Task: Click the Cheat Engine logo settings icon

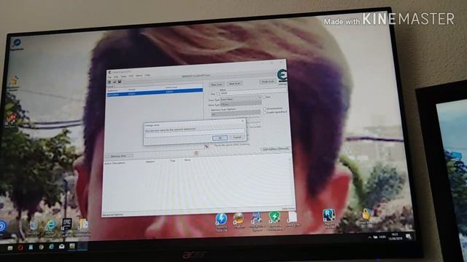Action: [282, 76]
